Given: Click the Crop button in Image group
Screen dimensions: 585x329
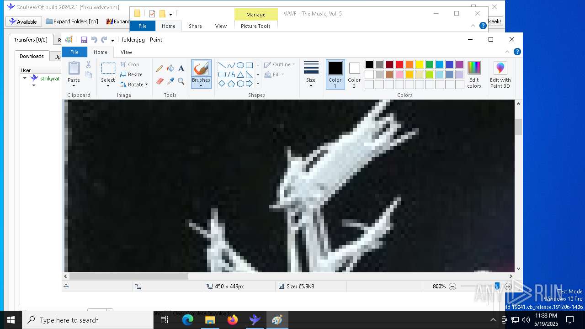Looking at the screenshot, I should (130, 64).
